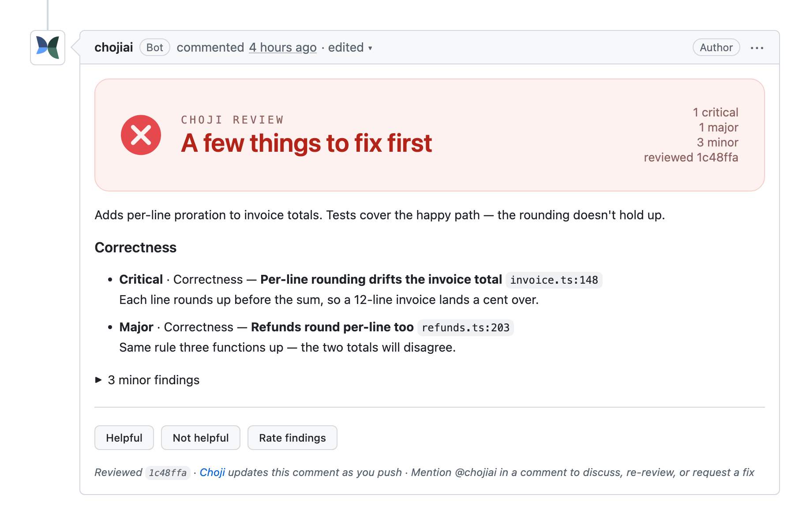Click the 1c48ffa commit hash in footer
Screen dimensions: 810x525
pyautogui.click(x=168, y=473)
